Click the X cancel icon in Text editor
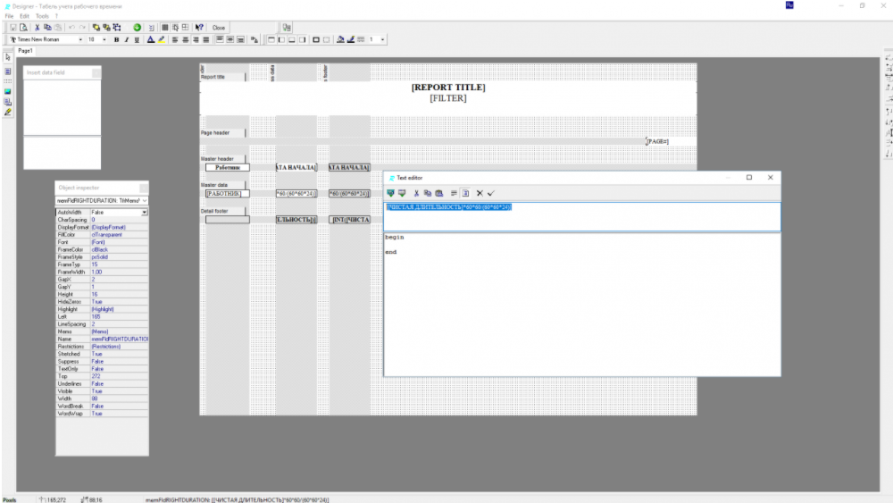 480,193
